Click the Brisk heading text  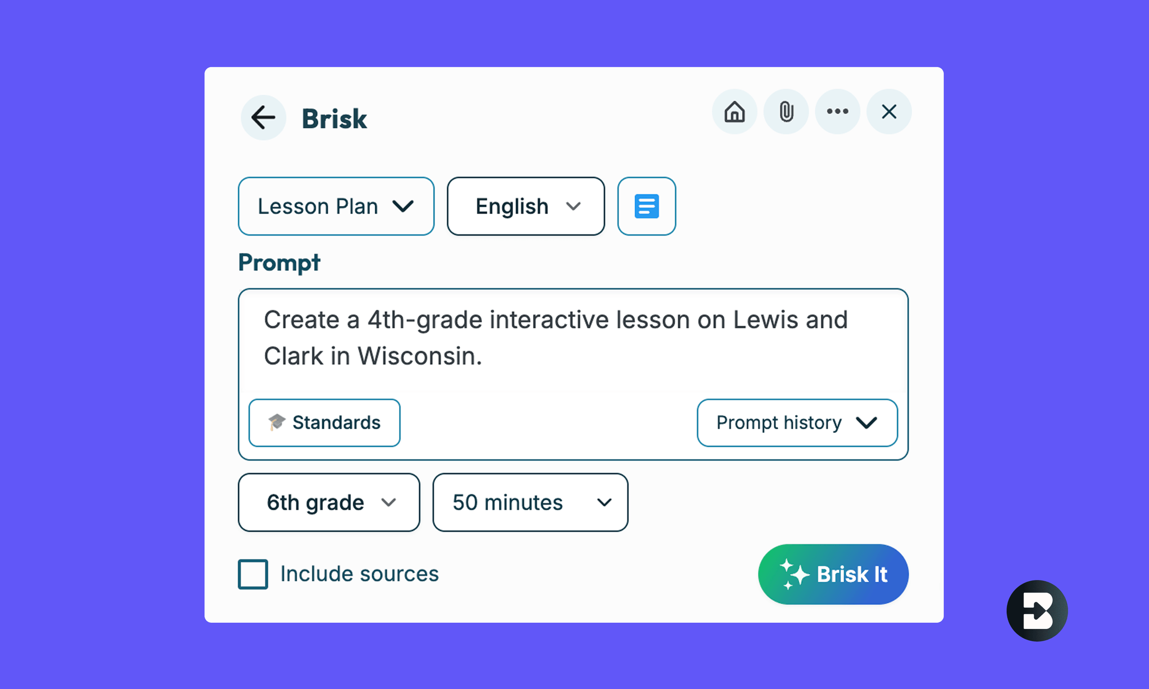(334, 118)
